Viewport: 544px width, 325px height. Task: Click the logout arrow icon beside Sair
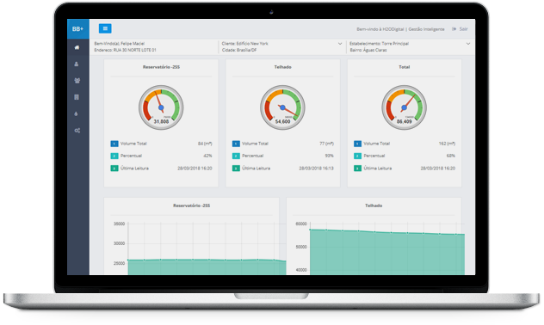pyautogui.click(x=454, y=29)
